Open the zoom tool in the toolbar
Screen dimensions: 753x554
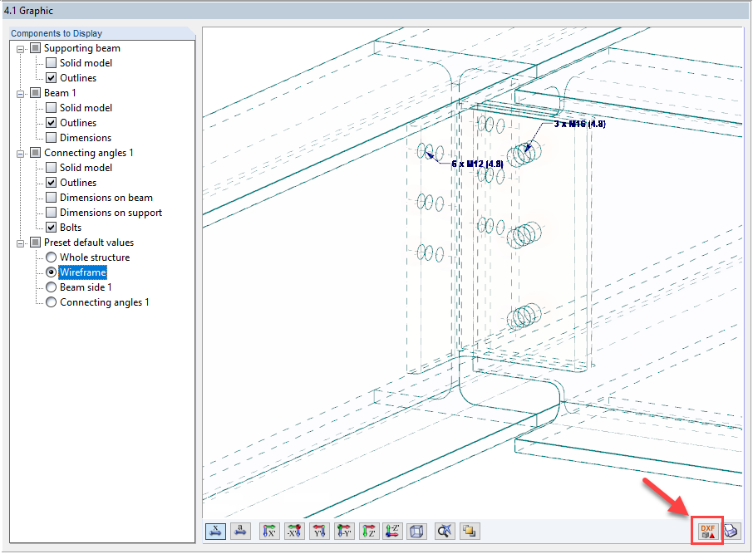click(x=443, y=531)
